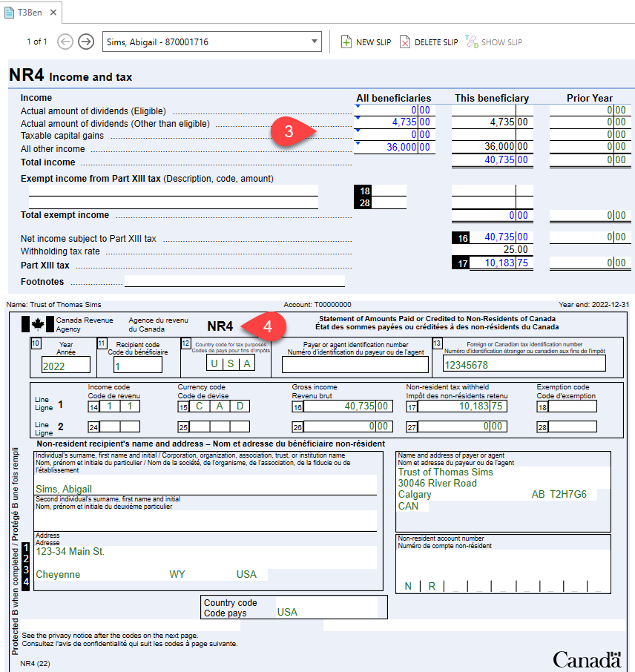Screen dimensions: 635x672
Task: Click recipient name Sims, Abigail
Action: pyautogui.click(x=64, y=489)
